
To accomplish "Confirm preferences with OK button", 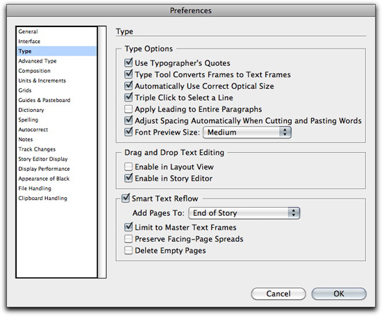I will [339, 294].
